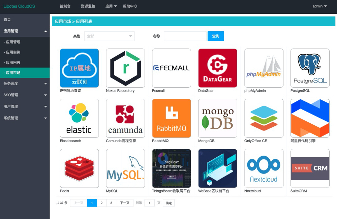Focus the 到第 page number input
Screen dimensions: 337x219
(150, 203)
